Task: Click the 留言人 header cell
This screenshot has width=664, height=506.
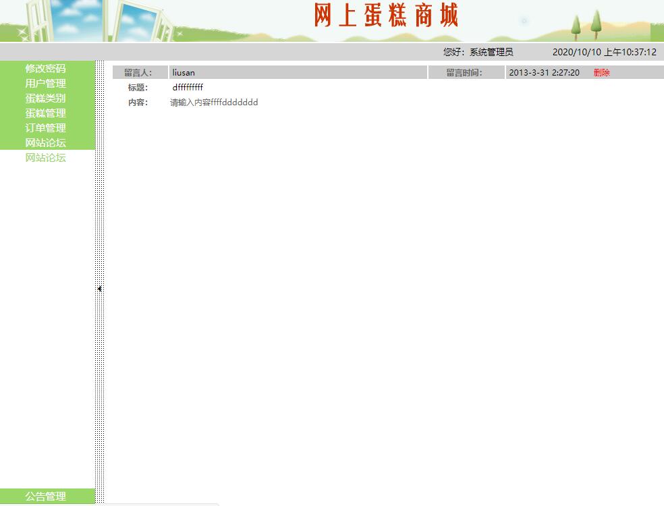Action: point(138,72)
